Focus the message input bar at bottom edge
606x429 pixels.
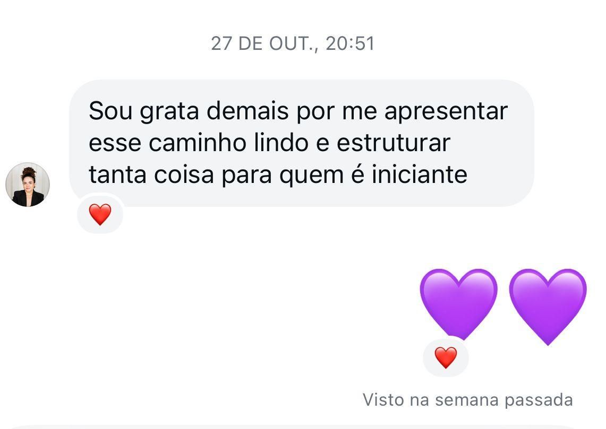click(303, 426)
